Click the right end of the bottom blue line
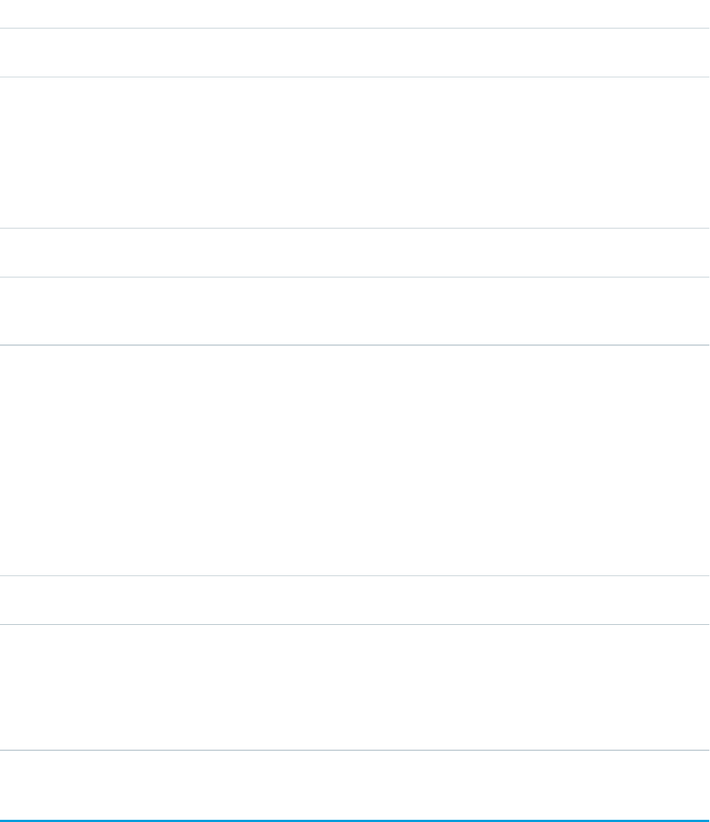 [x=706, y=821]
